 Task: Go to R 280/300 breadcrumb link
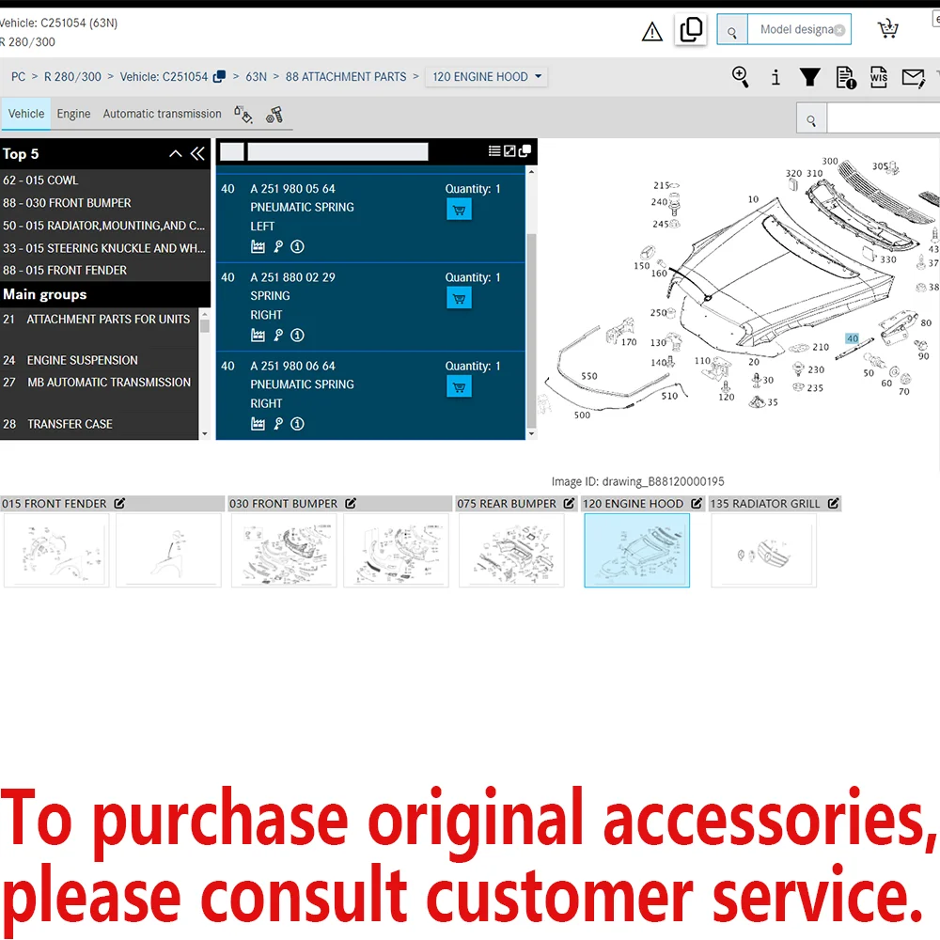coord(72,77)
